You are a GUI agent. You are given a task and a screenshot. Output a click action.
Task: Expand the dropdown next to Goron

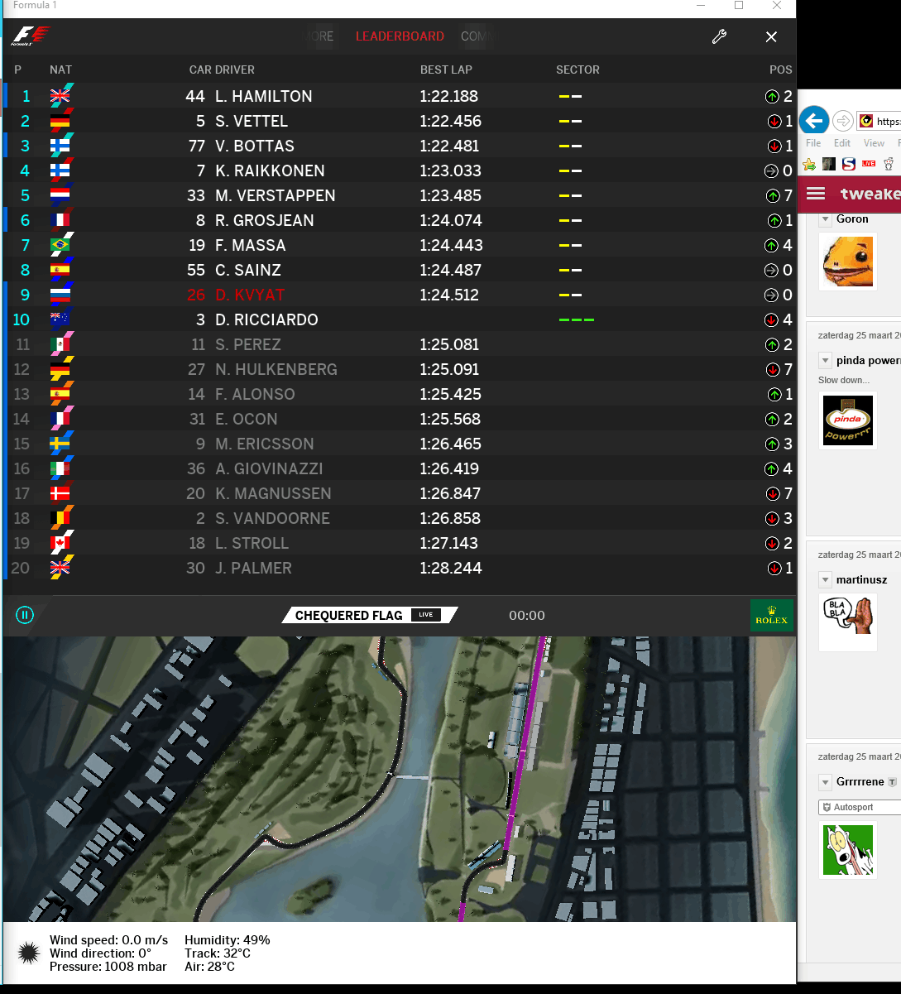coord(825,219)
